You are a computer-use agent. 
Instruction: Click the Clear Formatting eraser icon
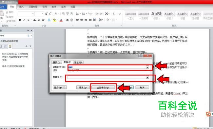click(63, 14)
